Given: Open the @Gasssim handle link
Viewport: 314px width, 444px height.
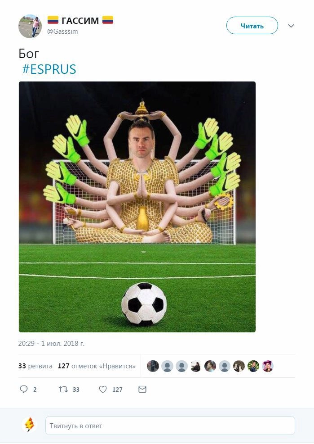Looking at the screenshot, I should pyautogui.click(x=62, y=32).
